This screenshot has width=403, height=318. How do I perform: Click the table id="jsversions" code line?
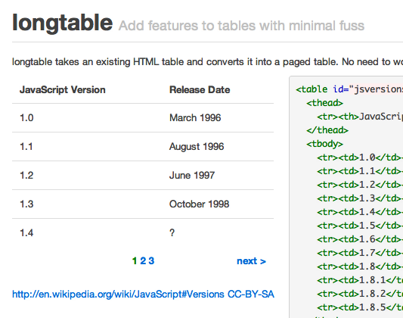(x=349, y=89)
